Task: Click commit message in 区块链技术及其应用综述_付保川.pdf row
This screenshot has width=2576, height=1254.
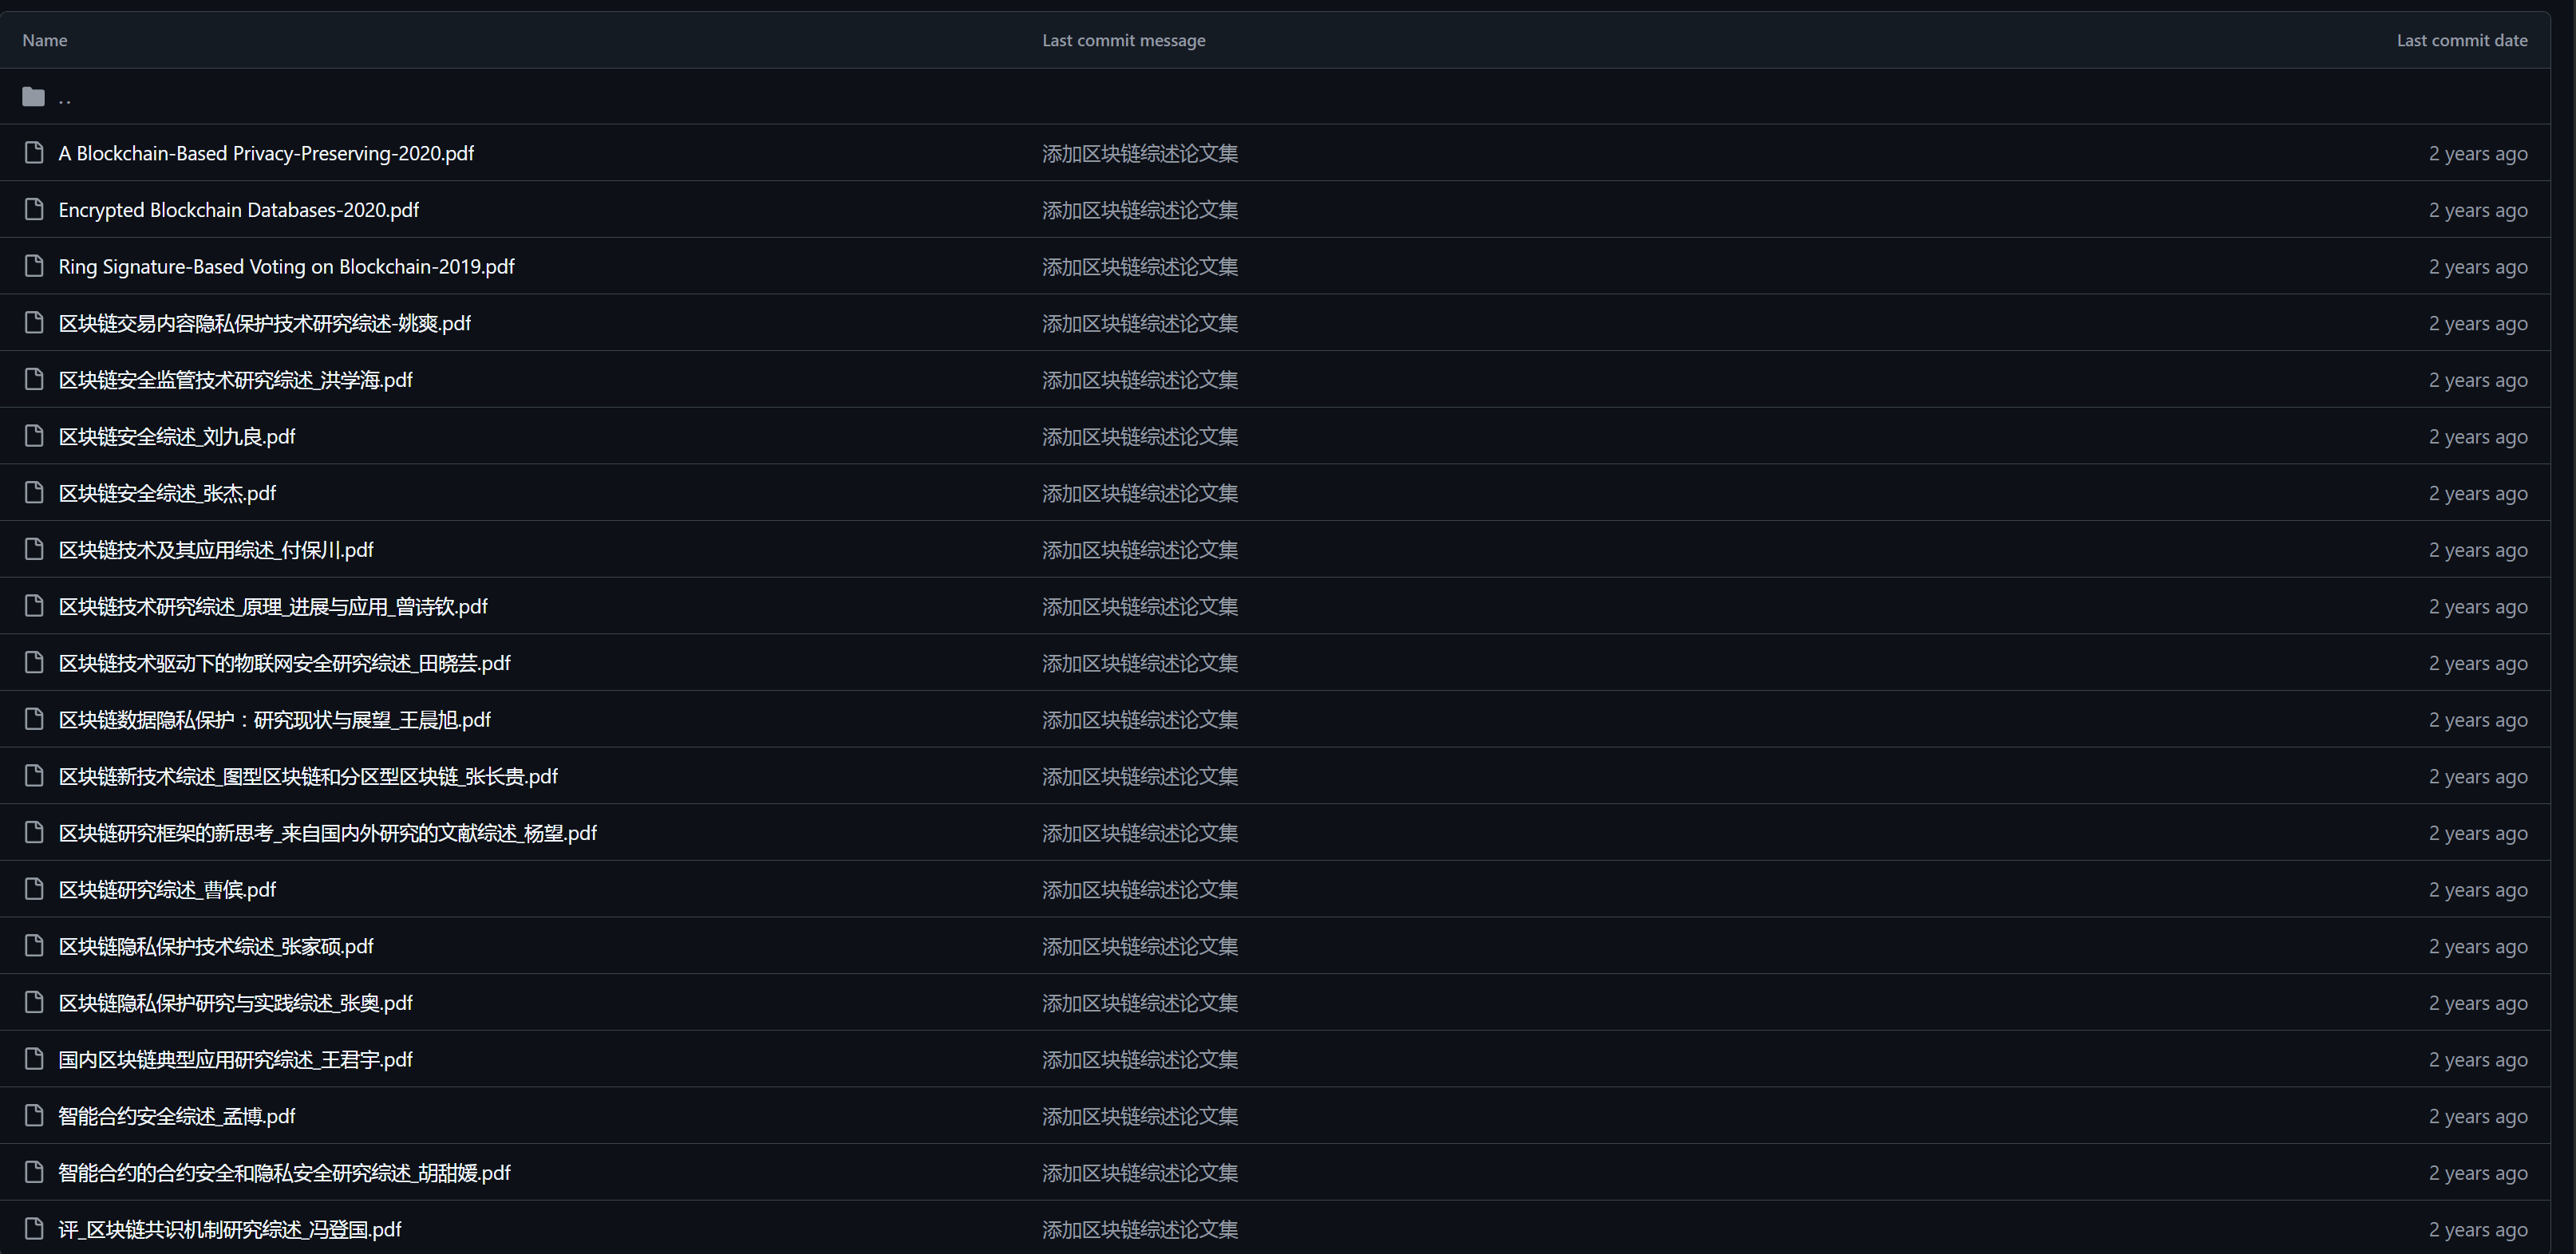Action: coord(1140,550)
